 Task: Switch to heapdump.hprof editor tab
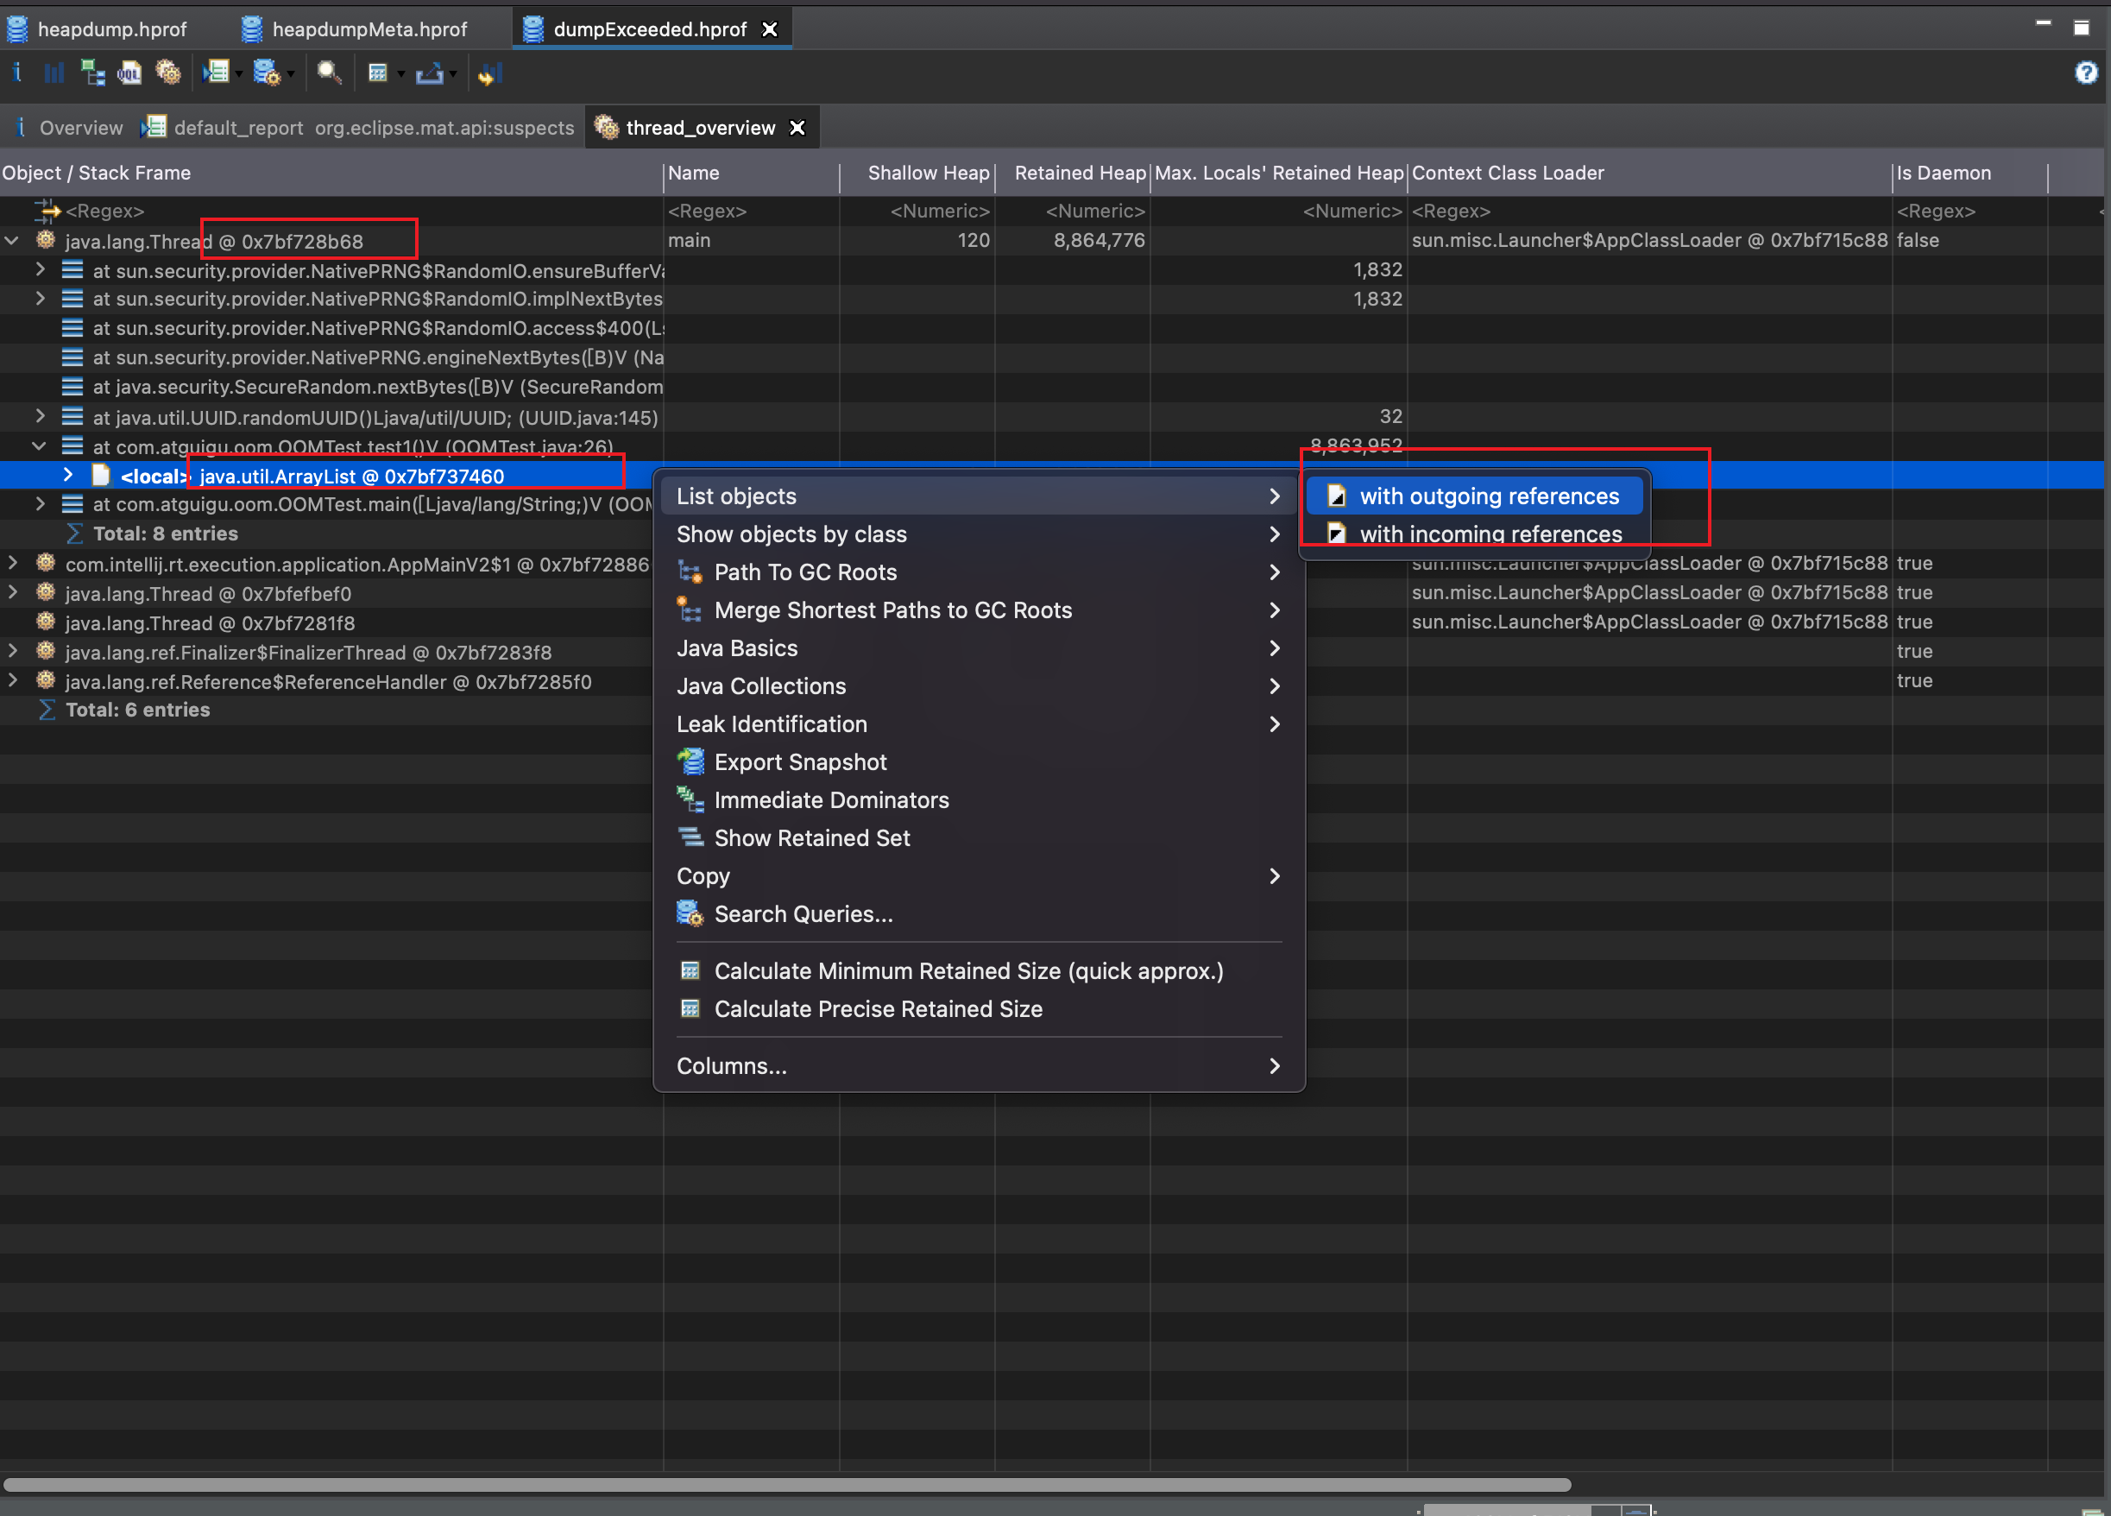click(x=98, y=28)
